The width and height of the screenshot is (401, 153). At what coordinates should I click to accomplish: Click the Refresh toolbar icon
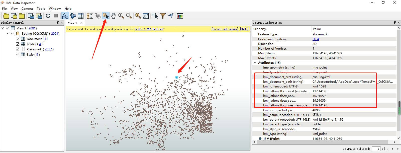(x=48, y=16)
